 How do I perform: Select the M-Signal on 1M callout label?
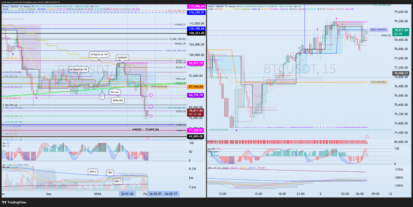[79, 69]
